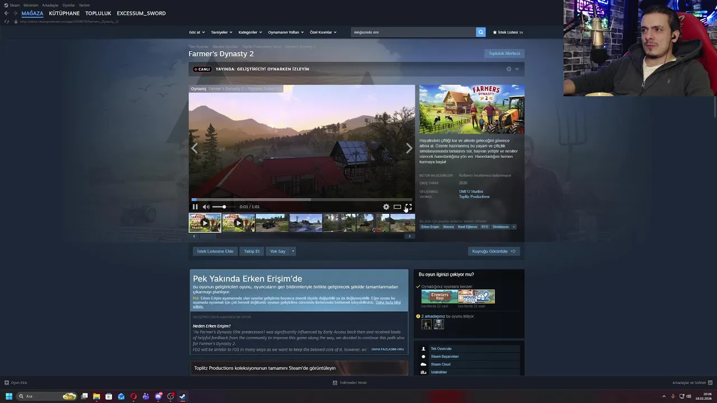Click the Macera tag
The height and width of the screenshot is (403, 717).
449,227
